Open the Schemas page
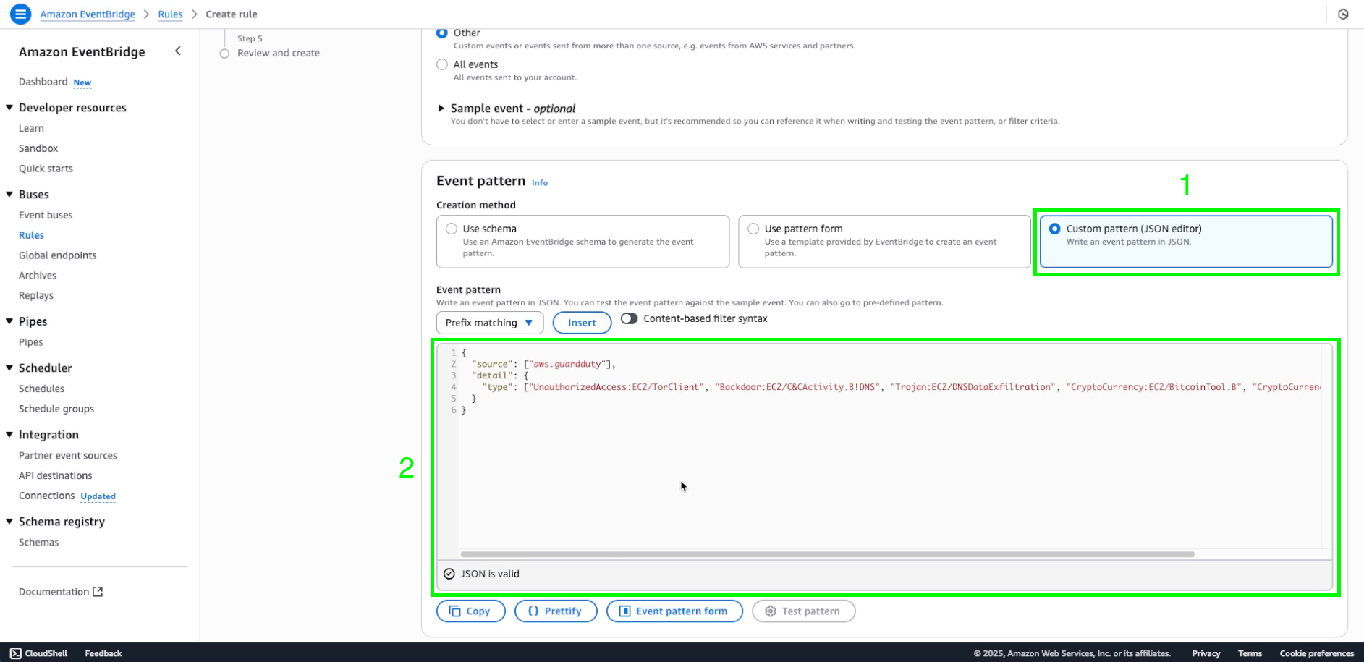 click(39, 542)
